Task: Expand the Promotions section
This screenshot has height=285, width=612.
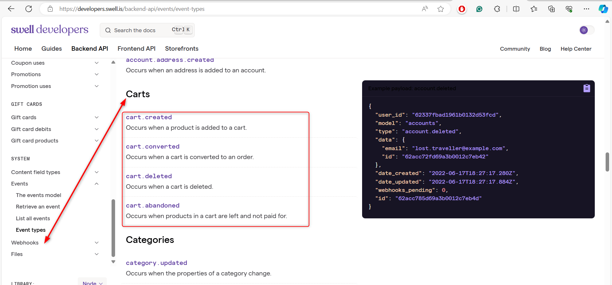Action: tap(97, 74)
